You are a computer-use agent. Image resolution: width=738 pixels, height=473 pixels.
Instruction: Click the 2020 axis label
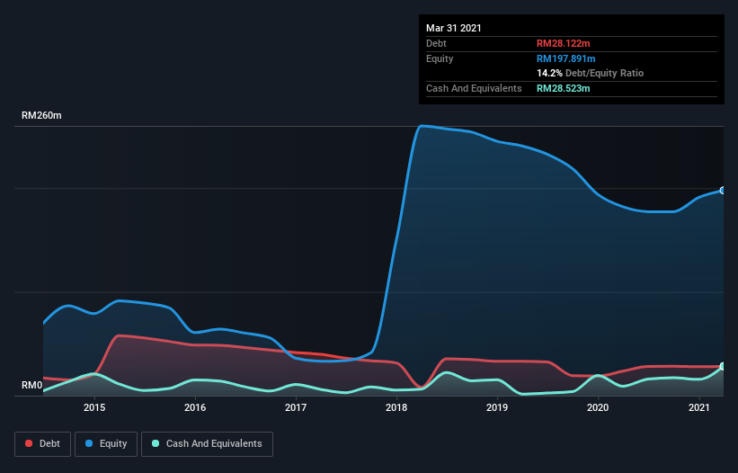pos(598,407)
